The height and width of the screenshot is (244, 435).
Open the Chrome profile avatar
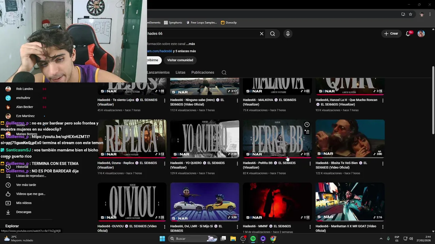[422, 14]
